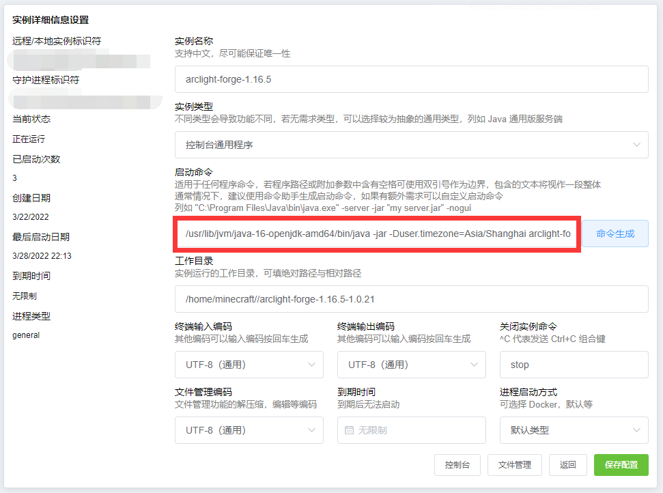Click the 工作目录 working directory field

coord(410,298)
